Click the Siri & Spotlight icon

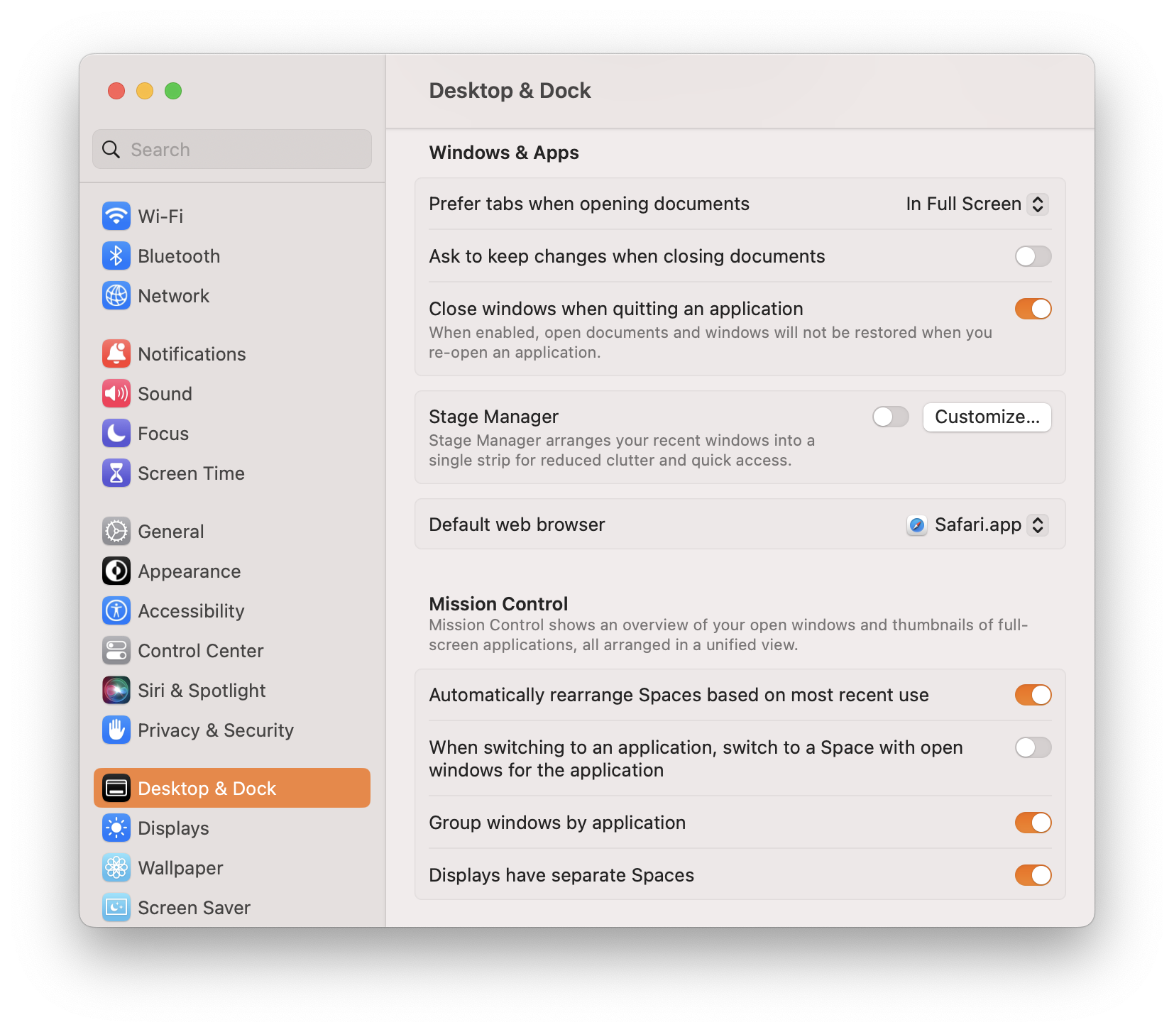tap(116, 691)
